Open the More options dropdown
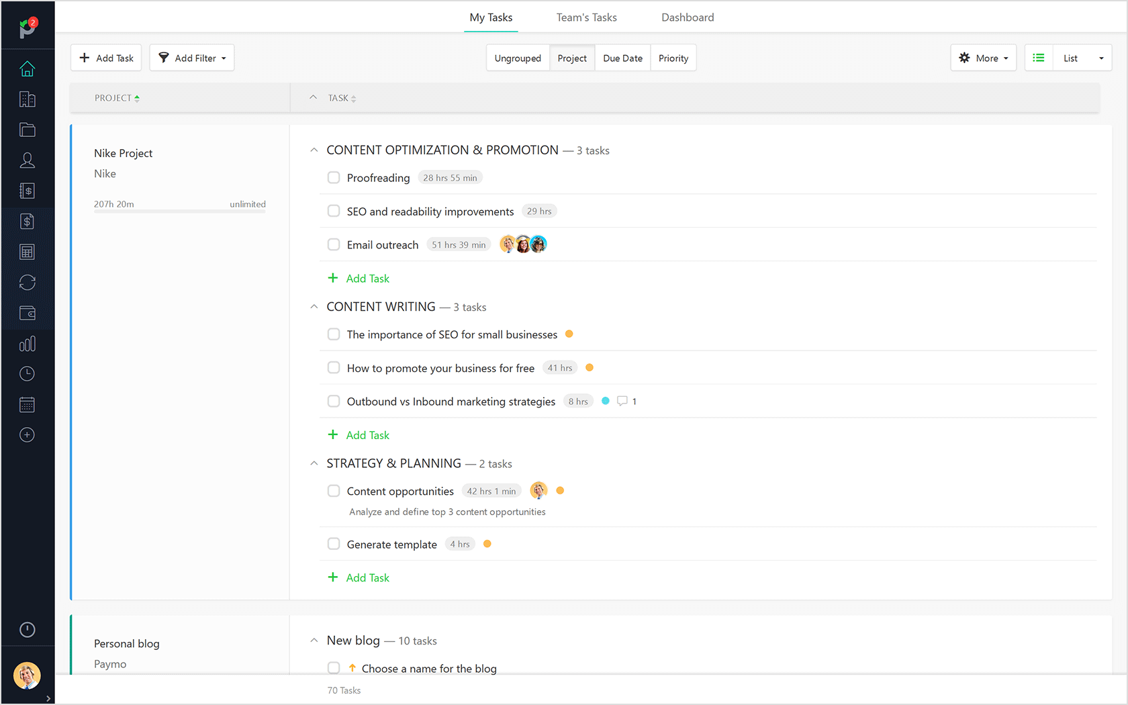This screenshot has height=705, width=1128. [x=983, y=58]
